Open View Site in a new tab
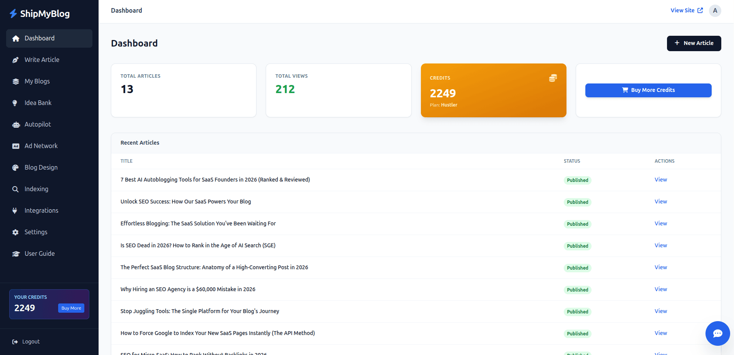 click(x=687, y=10)
